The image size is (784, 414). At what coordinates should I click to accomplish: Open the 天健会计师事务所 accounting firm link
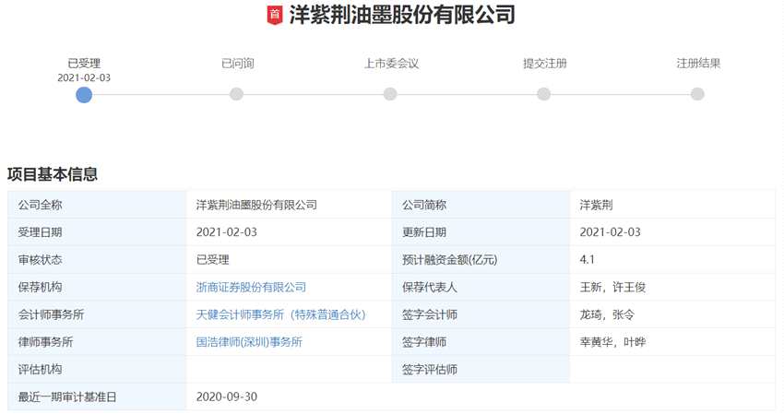280,314
